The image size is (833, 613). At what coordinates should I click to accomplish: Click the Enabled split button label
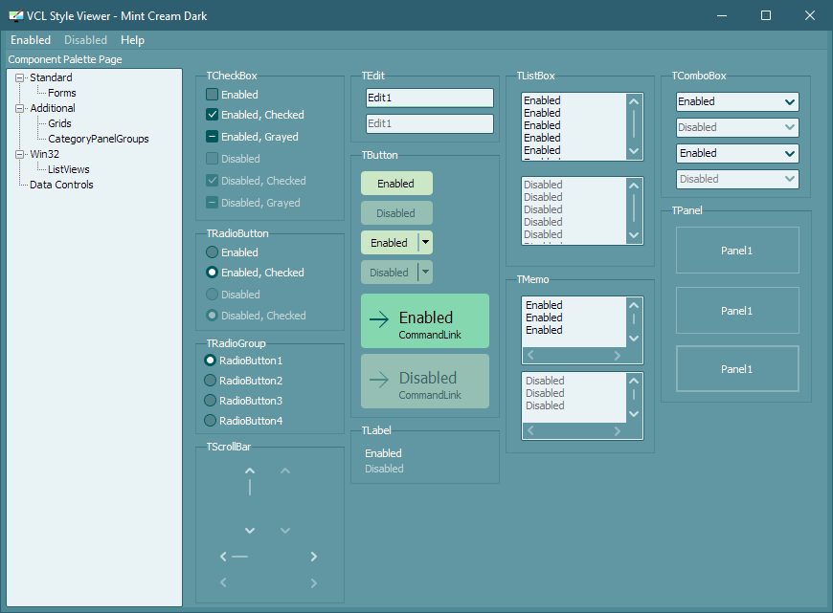point(390,243)
